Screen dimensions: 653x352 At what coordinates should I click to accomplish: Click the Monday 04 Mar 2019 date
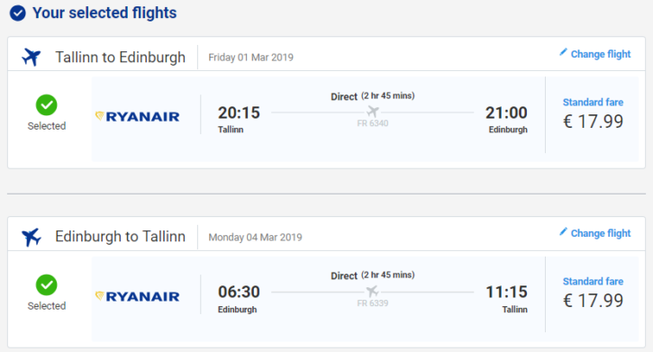(x=255, y=237)
